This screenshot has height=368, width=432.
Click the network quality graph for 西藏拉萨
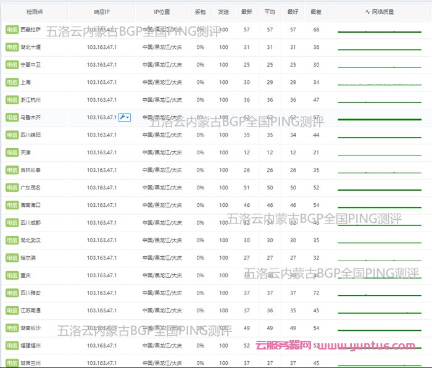380,31
